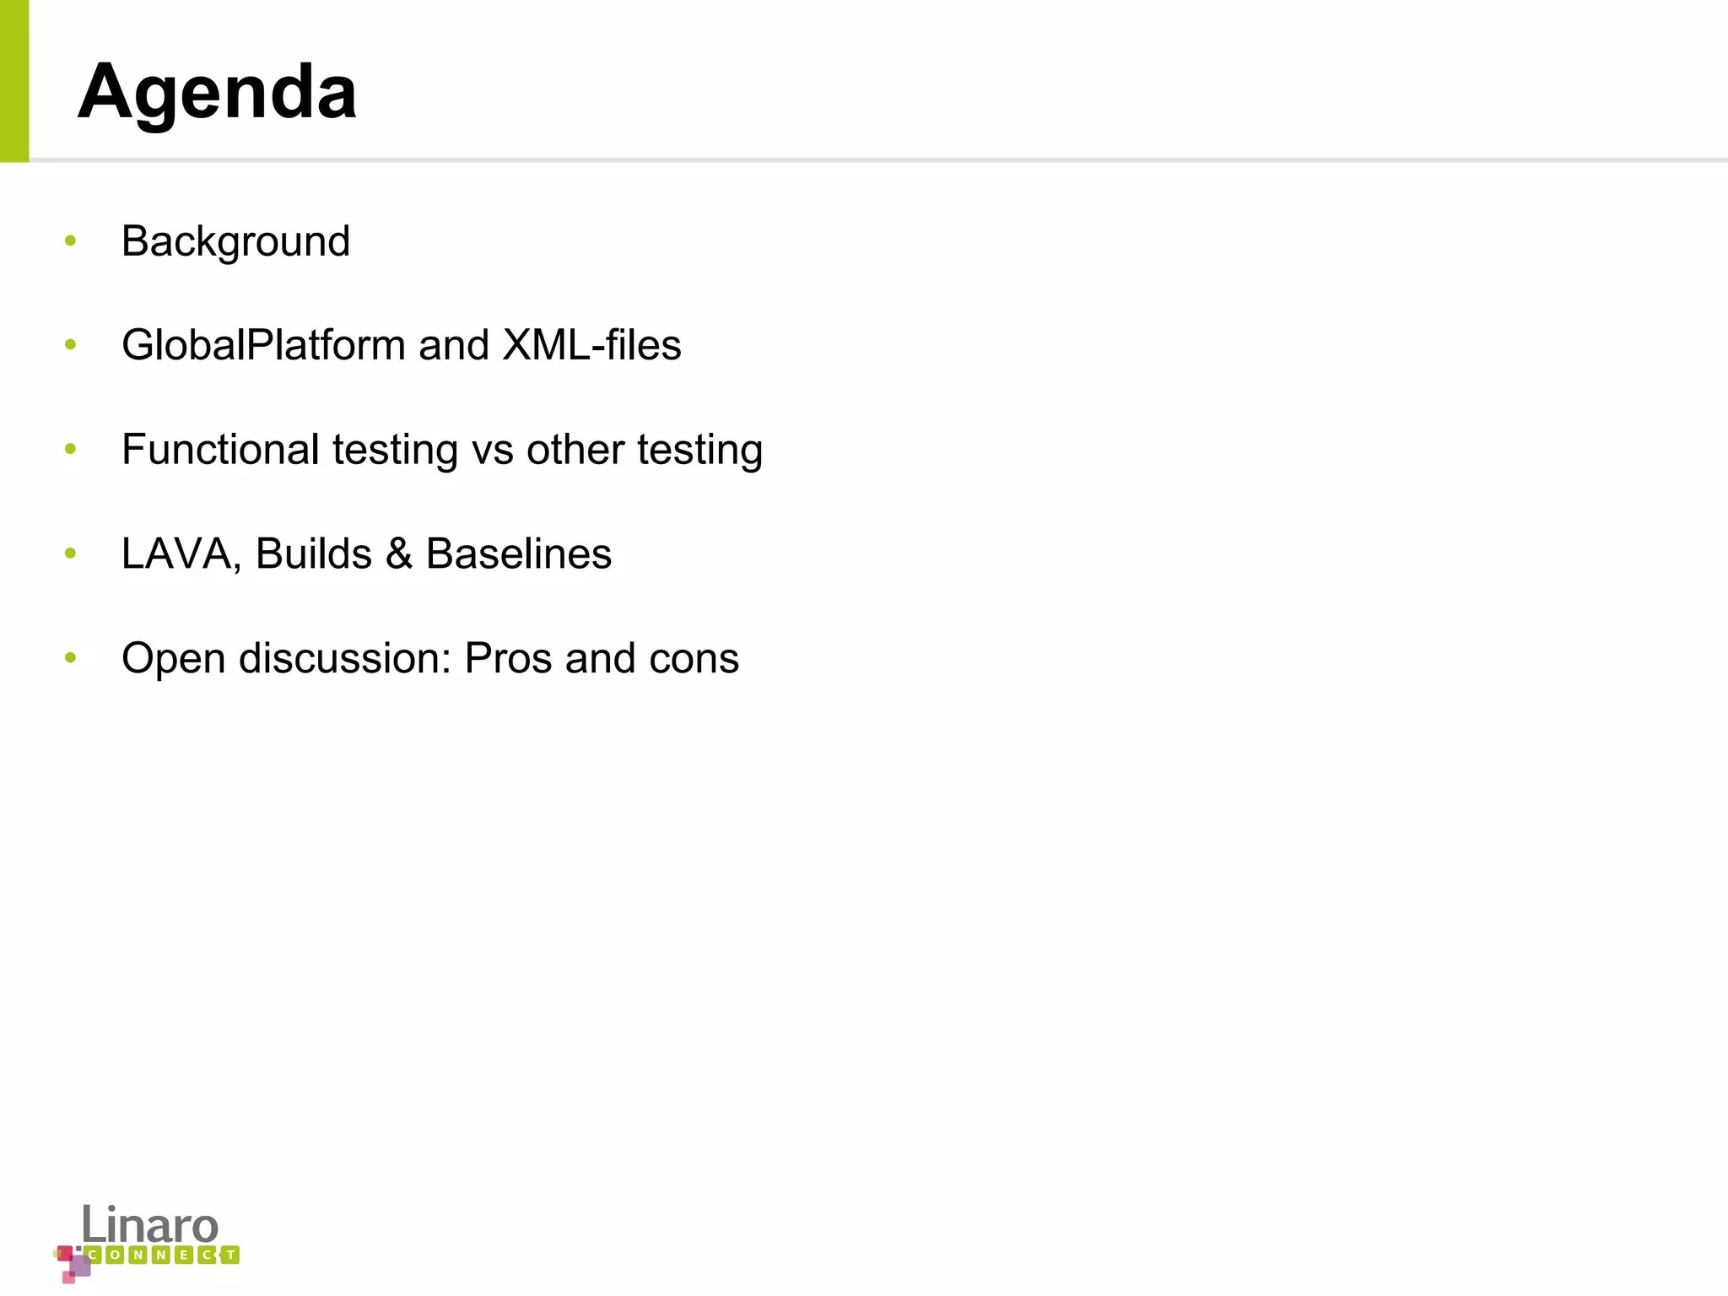Click the green bullet beside Background
The image size is (1728, 1296).
coord(70,241)
